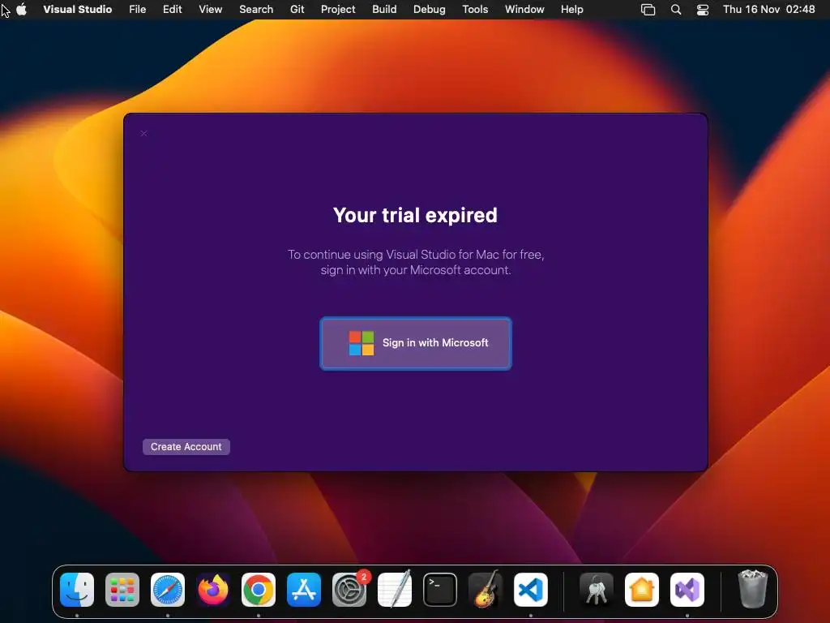This screenshot has width=830, height=623.
Task: Open the Project menu
Action: (338, 10)
